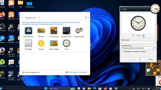Launch Epic Games Launcher shortcut
The image size is (161, 90).
click(11, 52)
